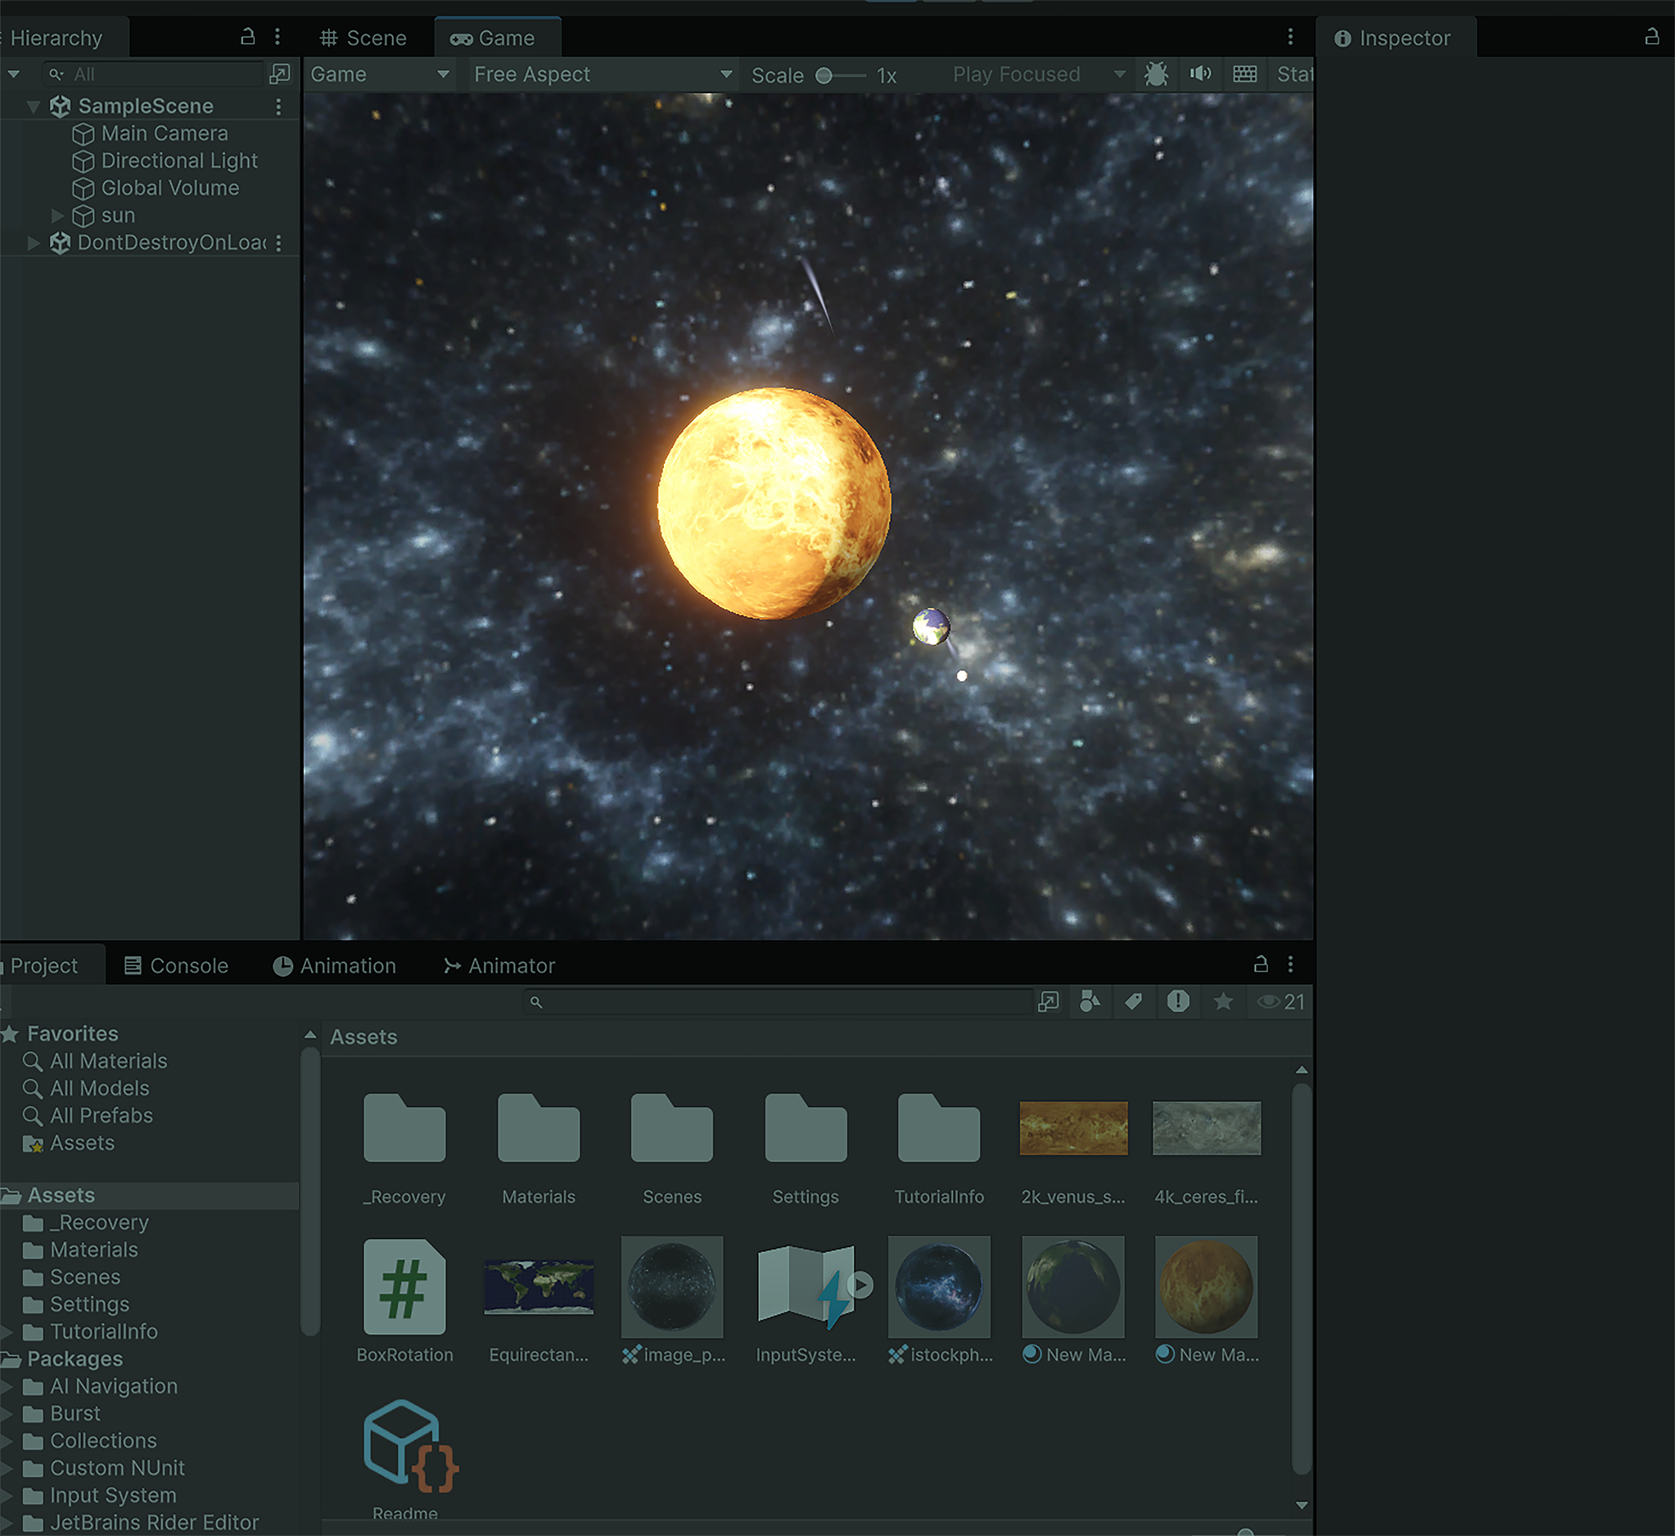Click the favorites star icon in the Project toolbar
Image resolution: width=1675 pixels, height=1536 pixels.
point(1223,1001)
